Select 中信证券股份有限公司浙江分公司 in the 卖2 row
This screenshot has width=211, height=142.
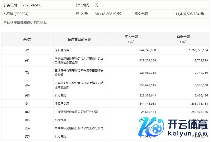[76, 112]
